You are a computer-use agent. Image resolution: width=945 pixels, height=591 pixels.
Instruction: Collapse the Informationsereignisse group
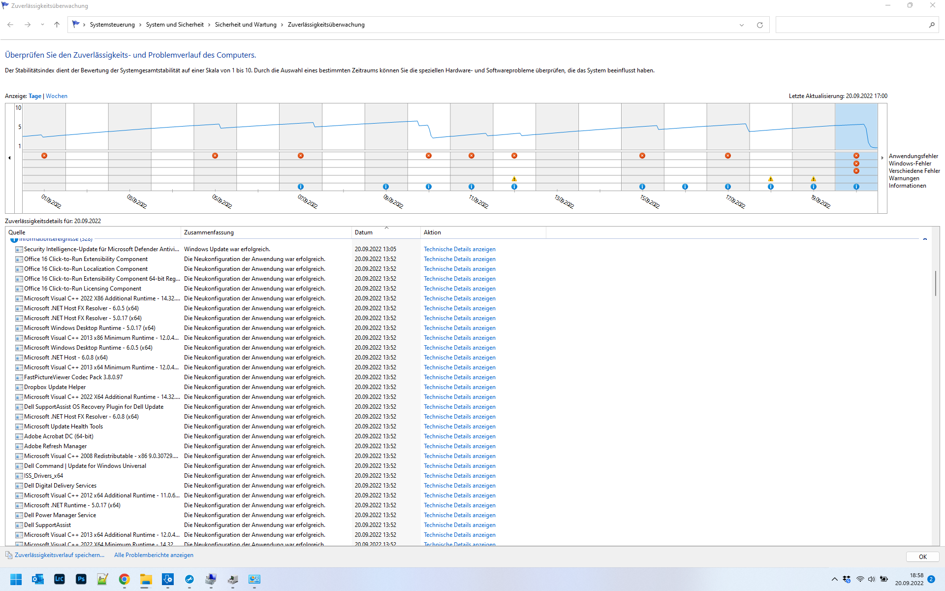coord(925,239)
